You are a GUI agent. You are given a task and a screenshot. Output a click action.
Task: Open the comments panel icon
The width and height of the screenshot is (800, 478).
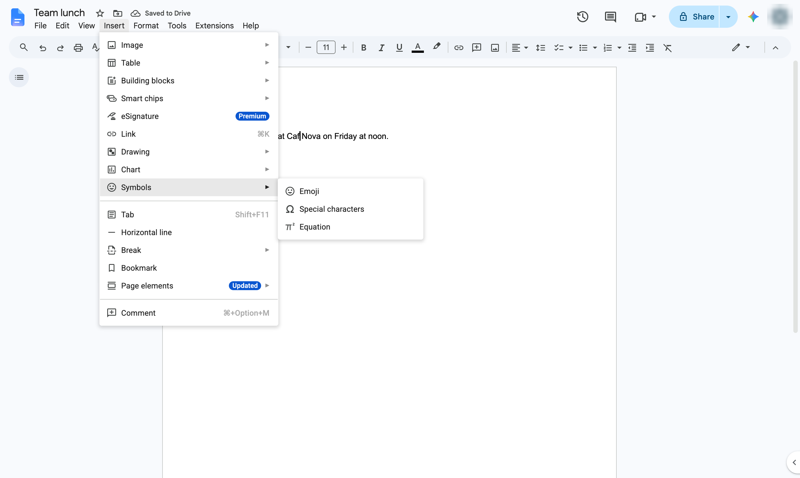(x=610, y=17)
